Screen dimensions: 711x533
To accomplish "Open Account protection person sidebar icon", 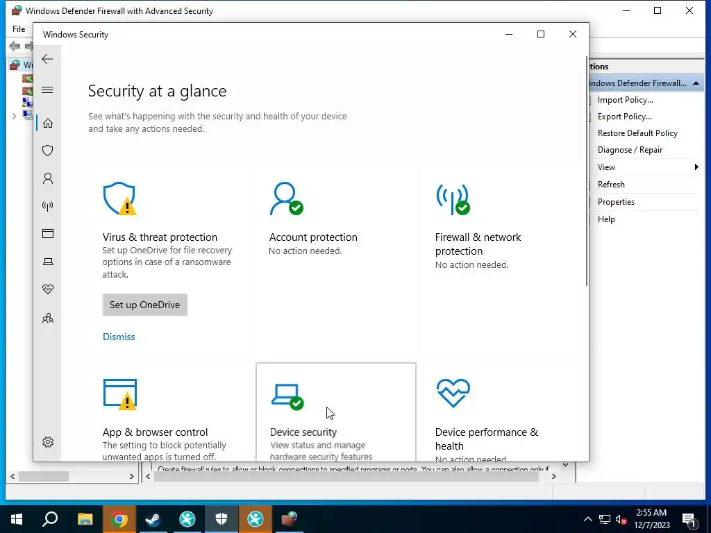I will click(x=48, y=178).
